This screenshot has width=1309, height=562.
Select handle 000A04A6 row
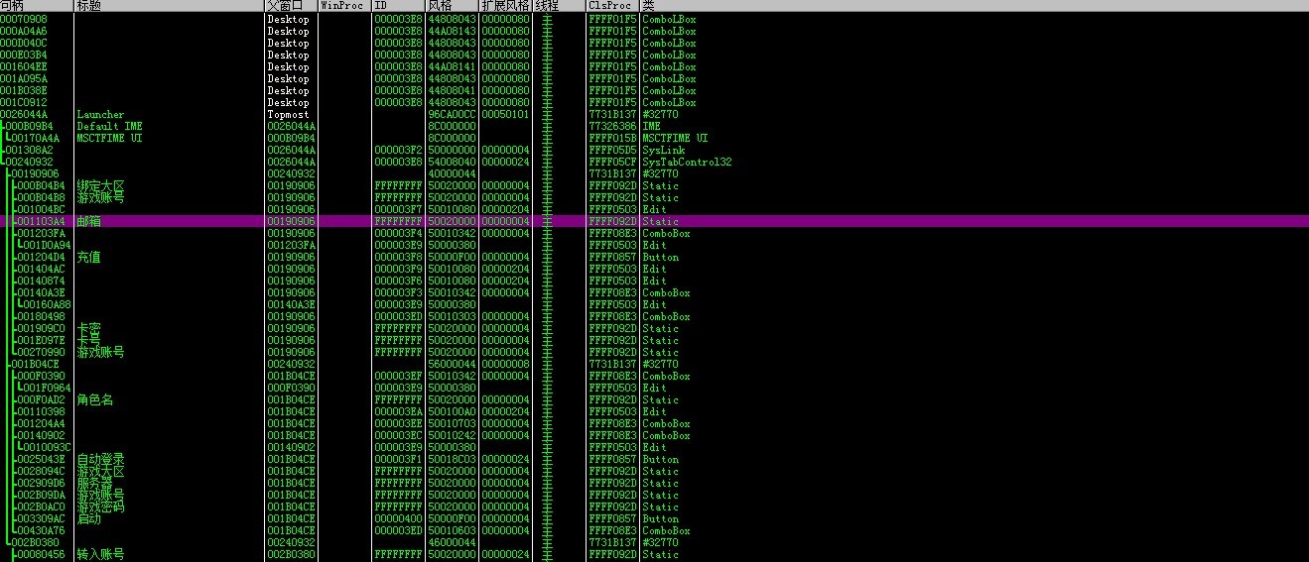click(x=24, y=32)
